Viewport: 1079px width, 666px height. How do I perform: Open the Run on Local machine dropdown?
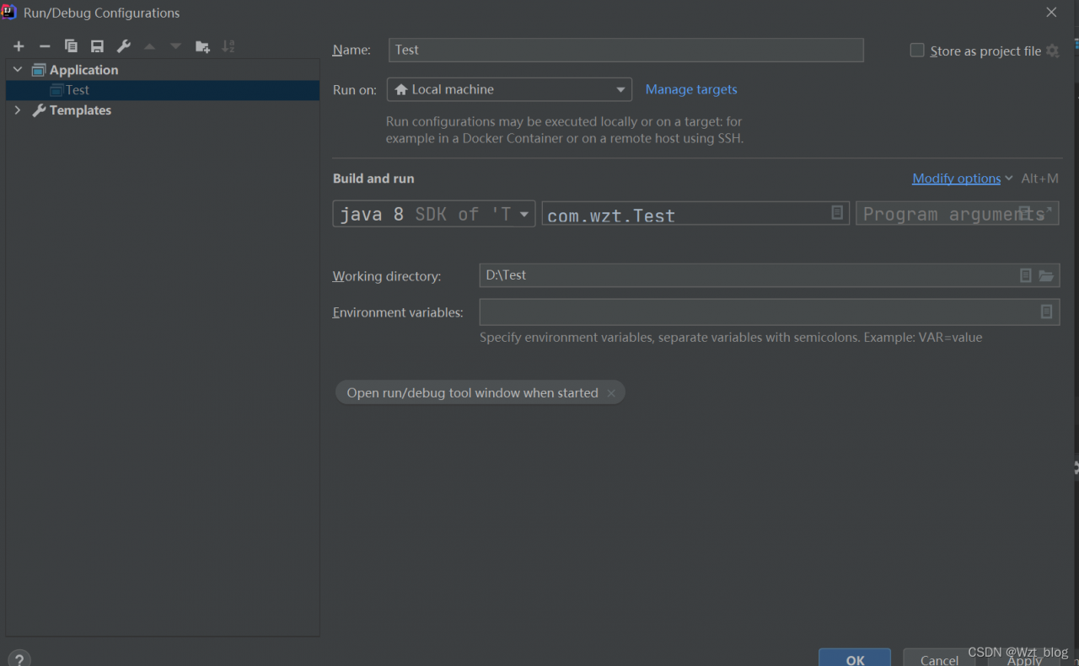pos(509,89)
